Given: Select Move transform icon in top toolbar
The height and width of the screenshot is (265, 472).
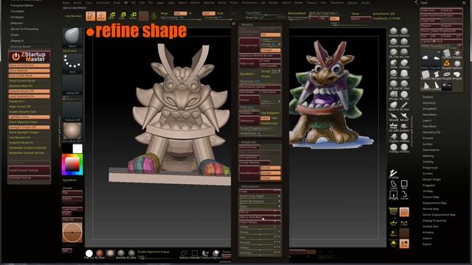Looking at the screenshot, I should (x=112, y=16).
